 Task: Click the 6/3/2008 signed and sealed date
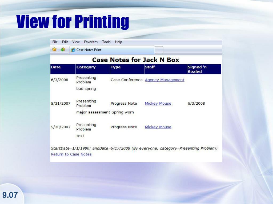(196, 103)
